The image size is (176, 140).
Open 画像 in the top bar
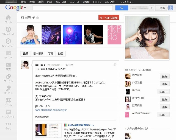point(32,2)
